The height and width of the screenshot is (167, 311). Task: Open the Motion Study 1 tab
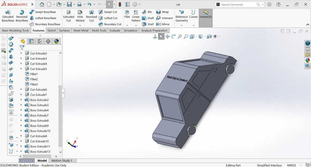click(62, 161)
